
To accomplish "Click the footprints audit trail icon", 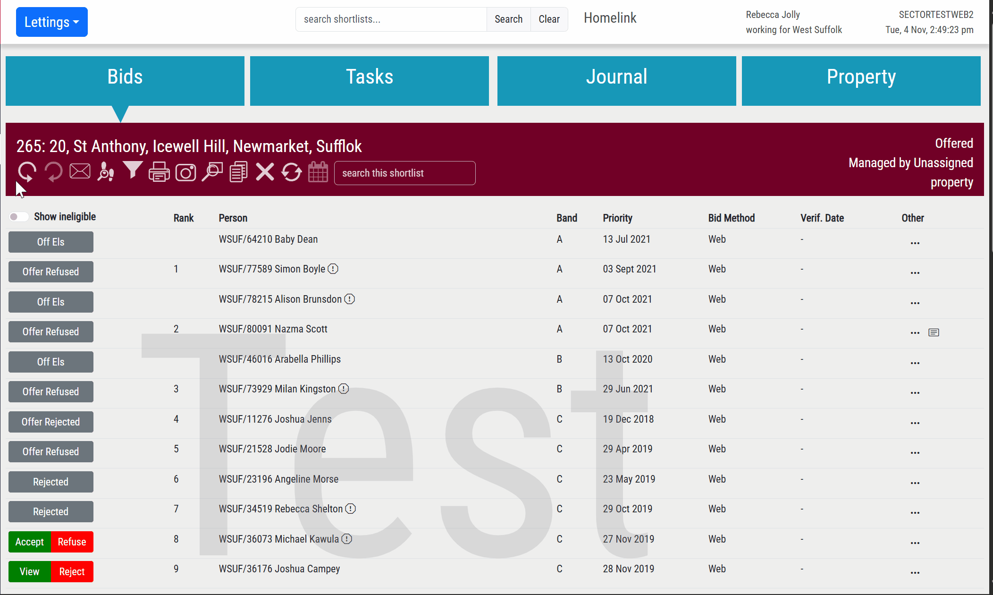I will [106, 172].
